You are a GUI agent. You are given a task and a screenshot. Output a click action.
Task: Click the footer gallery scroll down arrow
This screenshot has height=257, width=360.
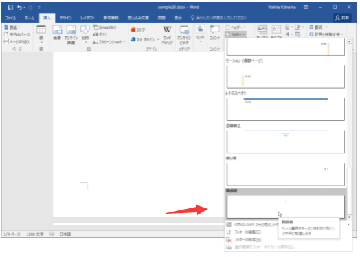pos(349,217)
